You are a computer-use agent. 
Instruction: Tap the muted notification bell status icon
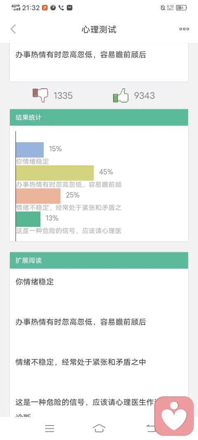click(163, 8)
